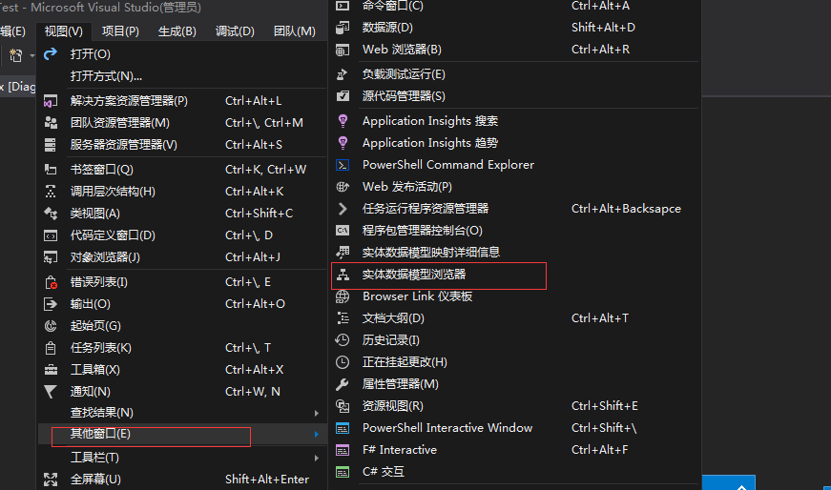Click the 对象浏览器 icon
The image size is (831, 490).
[x=51, y=257]
